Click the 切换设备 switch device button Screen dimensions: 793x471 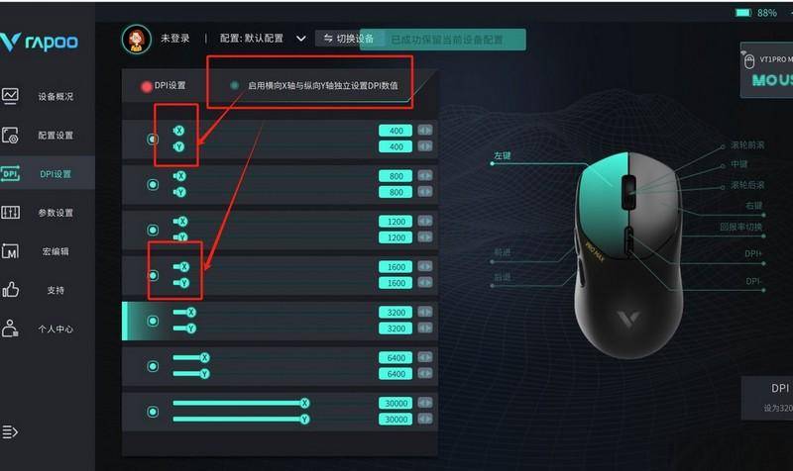(x=349, y=39)
